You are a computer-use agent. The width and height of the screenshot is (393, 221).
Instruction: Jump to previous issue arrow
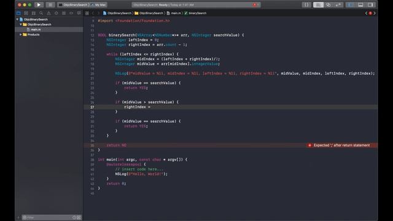point(366,13)
